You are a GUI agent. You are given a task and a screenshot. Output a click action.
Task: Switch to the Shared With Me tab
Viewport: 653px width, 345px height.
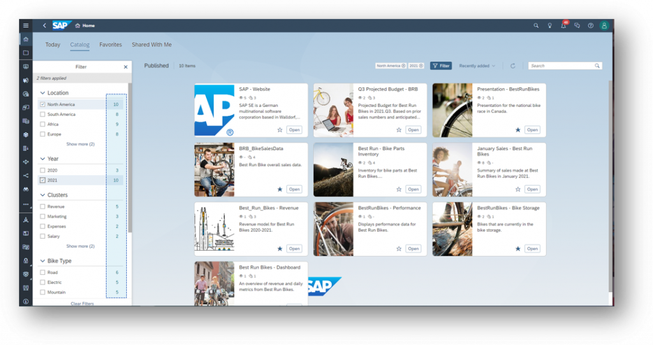tap(152, 45)
